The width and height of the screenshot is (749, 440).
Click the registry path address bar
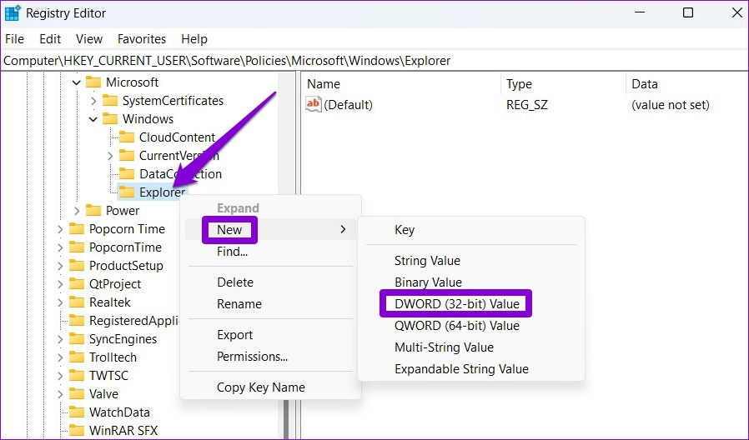coord(374,61)
